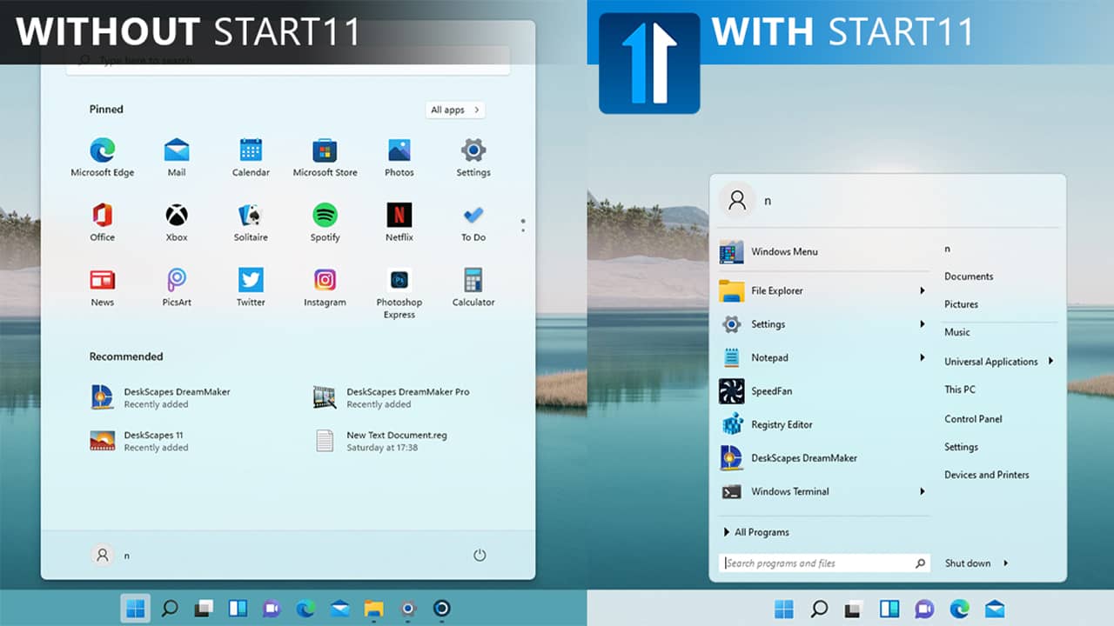The width and height of the screenshot is (1114, 626).
Task: Open Pictures in Start11 right column
Action: coord(961,304)
